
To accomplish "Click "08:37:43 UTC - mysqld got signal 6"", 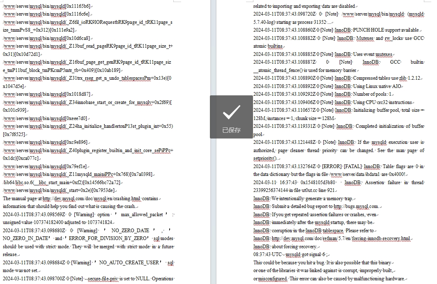I will (x=291, y=254).
